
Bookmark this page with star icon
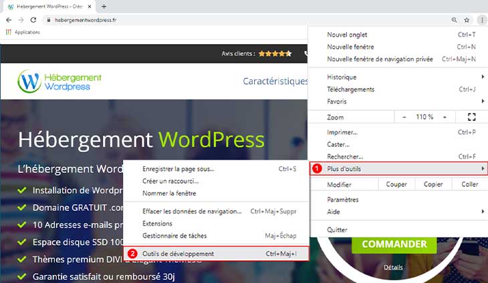pyautogui.click(x=467, y=20)
